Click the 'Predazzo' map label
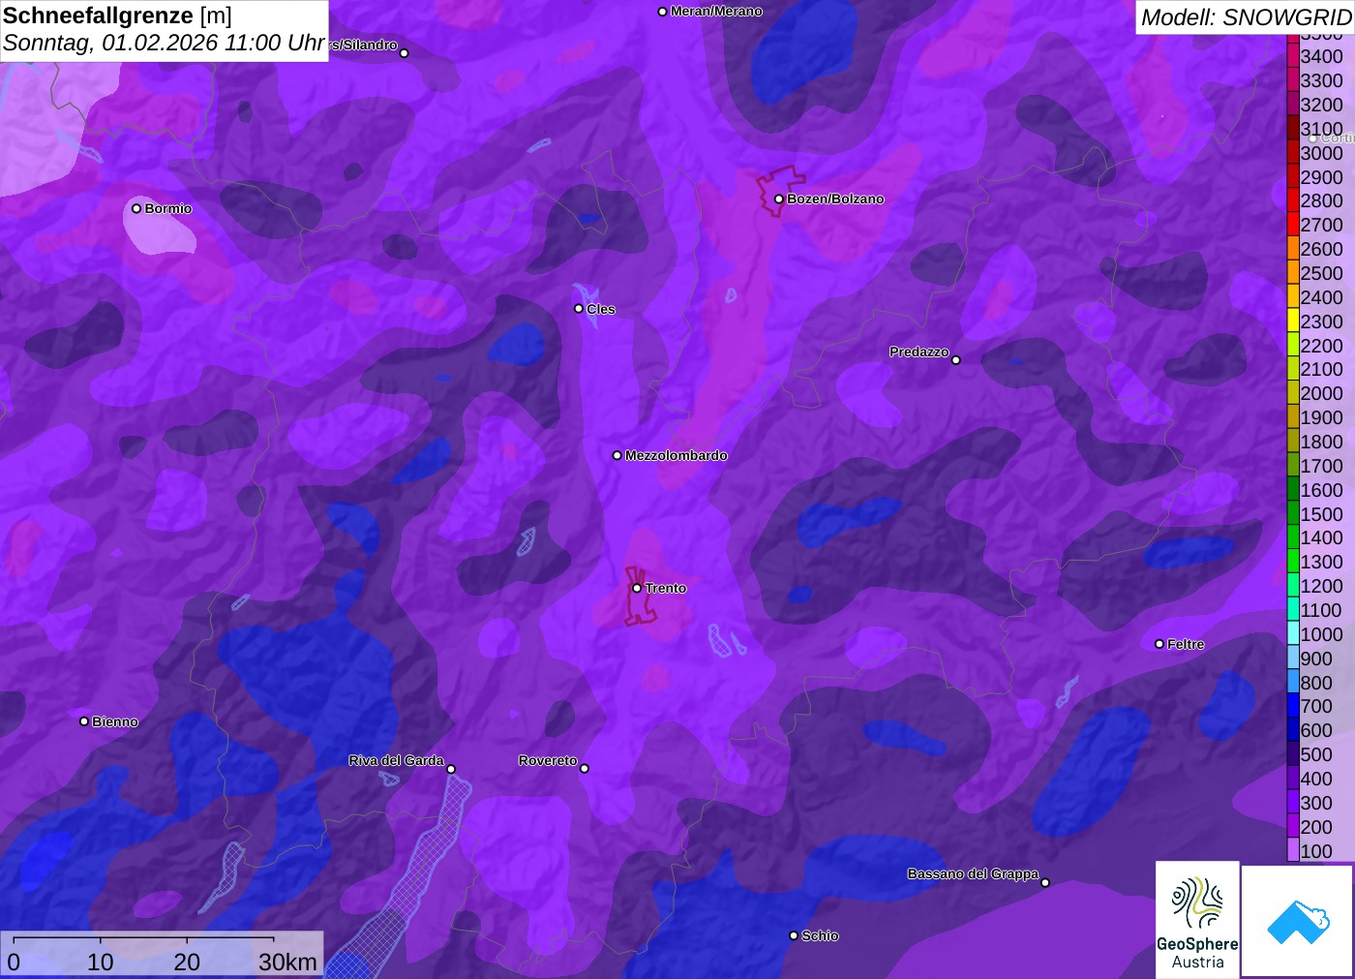The width and height of the screenshot is (1355, 979). (919, 352)
